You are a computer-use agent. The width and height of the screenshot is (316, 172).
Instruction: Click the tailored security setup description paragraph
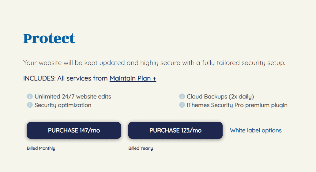154,63
